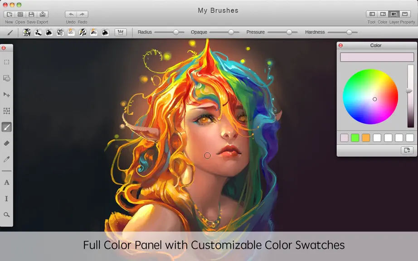
Task: Activate the zoom magnifier tool
Action: [x=7, y=215]
